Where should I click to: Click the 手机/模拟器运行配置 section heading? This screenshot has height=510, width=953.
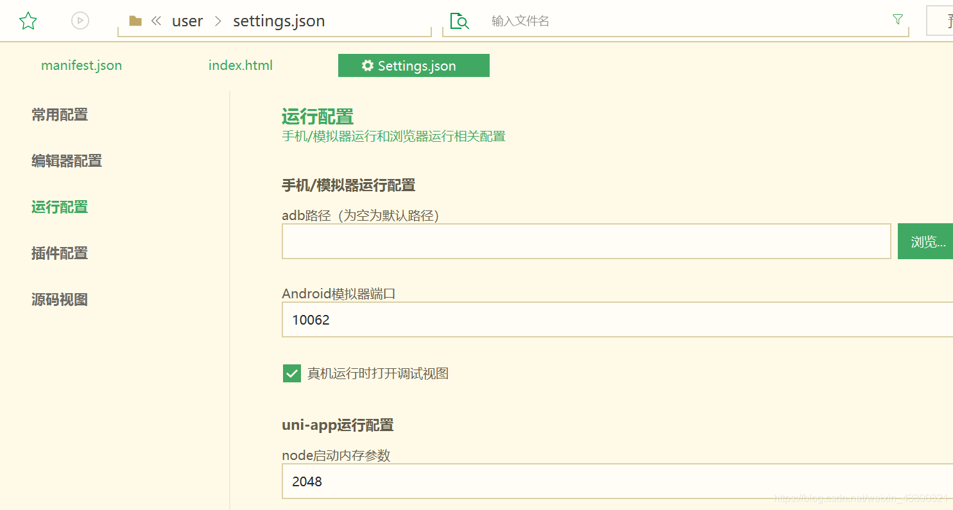[x=348, y=185]
